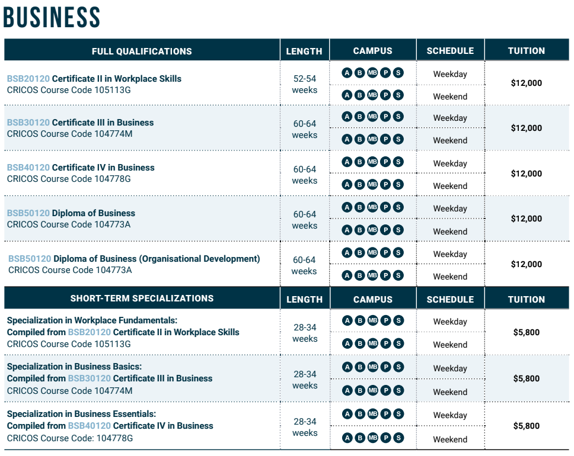This screenshot has height=456, width=574.
Task: Select 'A' campus icon in Organisational Development weekend row
Action: [347, 275]
